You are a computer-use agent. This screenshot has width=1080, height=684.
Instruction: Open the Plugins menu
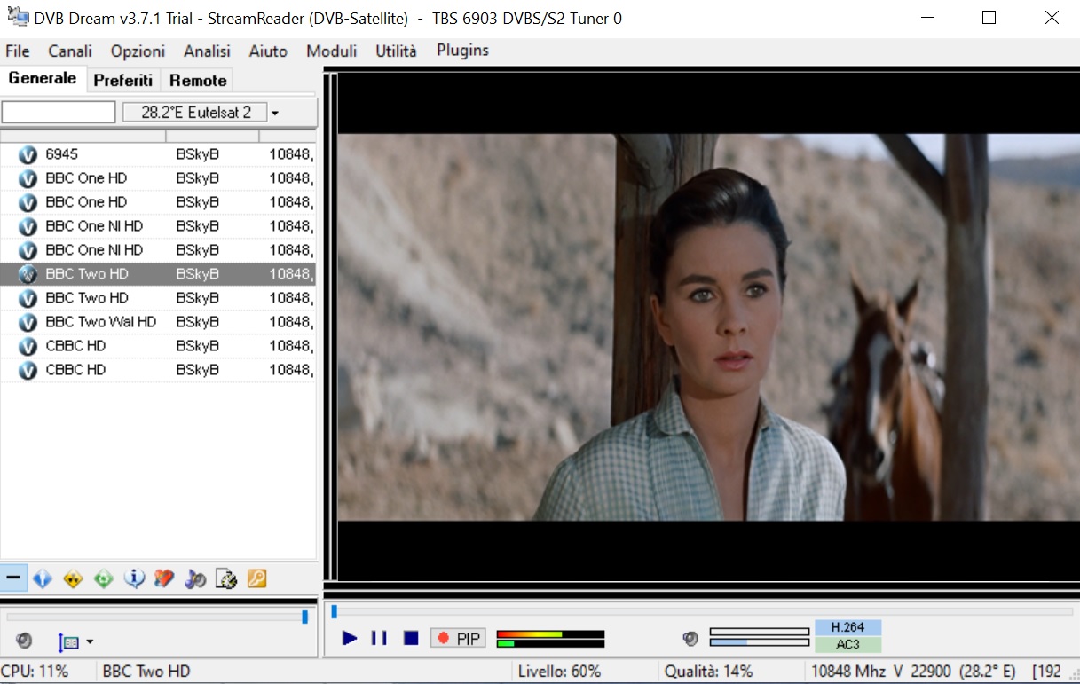click(x=462, y=51)
